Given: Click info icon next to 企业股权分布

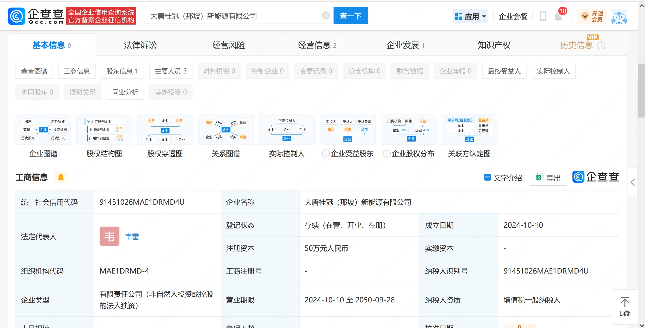Looking at the screenshot, I should (387, 153).
